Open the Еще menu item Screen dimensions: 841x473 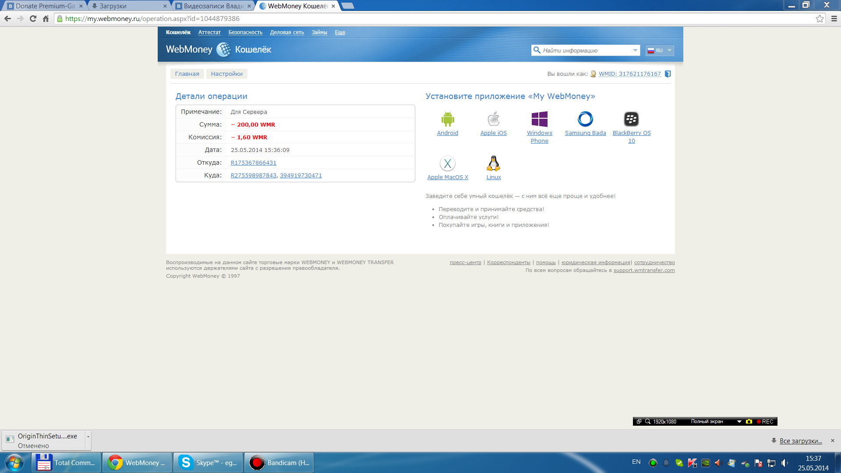(340, 32)
